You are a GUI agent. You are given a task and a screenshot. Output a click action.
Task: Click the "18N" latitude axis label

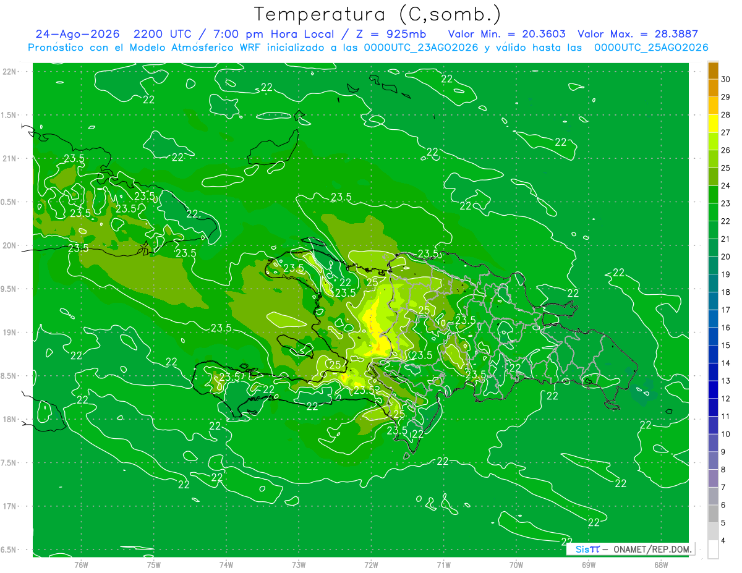click(x=9, y=420)
